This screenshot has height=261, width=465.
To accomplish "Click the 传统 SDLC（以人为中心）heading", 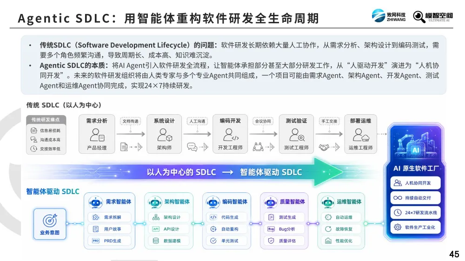I will click(x=64, y=105).
